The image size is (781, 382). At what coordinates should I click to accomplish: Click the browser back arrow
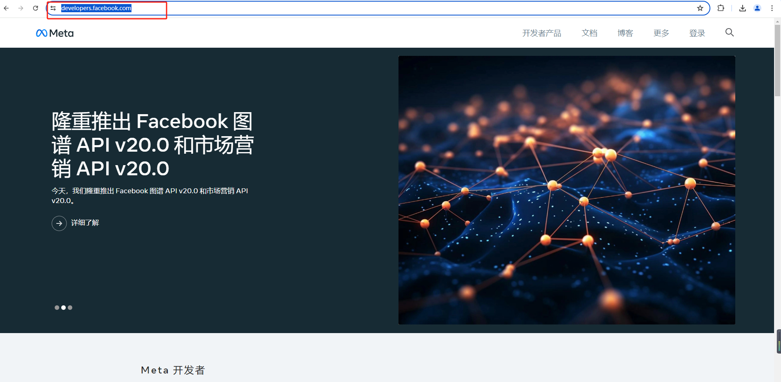pyautogui.click(x=6, y=8)
